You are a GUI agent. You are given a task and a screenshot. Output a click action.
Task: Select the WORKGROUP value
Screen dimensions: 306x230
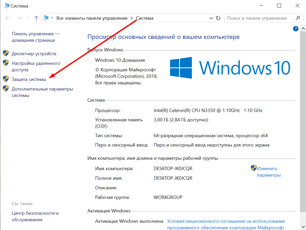(x=168, y=197)
